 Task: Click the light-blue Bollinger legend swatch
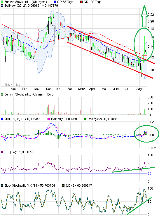coord(2,6)
